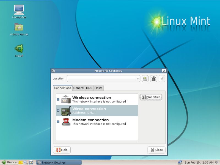This screenshot has width=220, height=165.
Task: Switch to the Hosts tab
Action: [98, 88]
